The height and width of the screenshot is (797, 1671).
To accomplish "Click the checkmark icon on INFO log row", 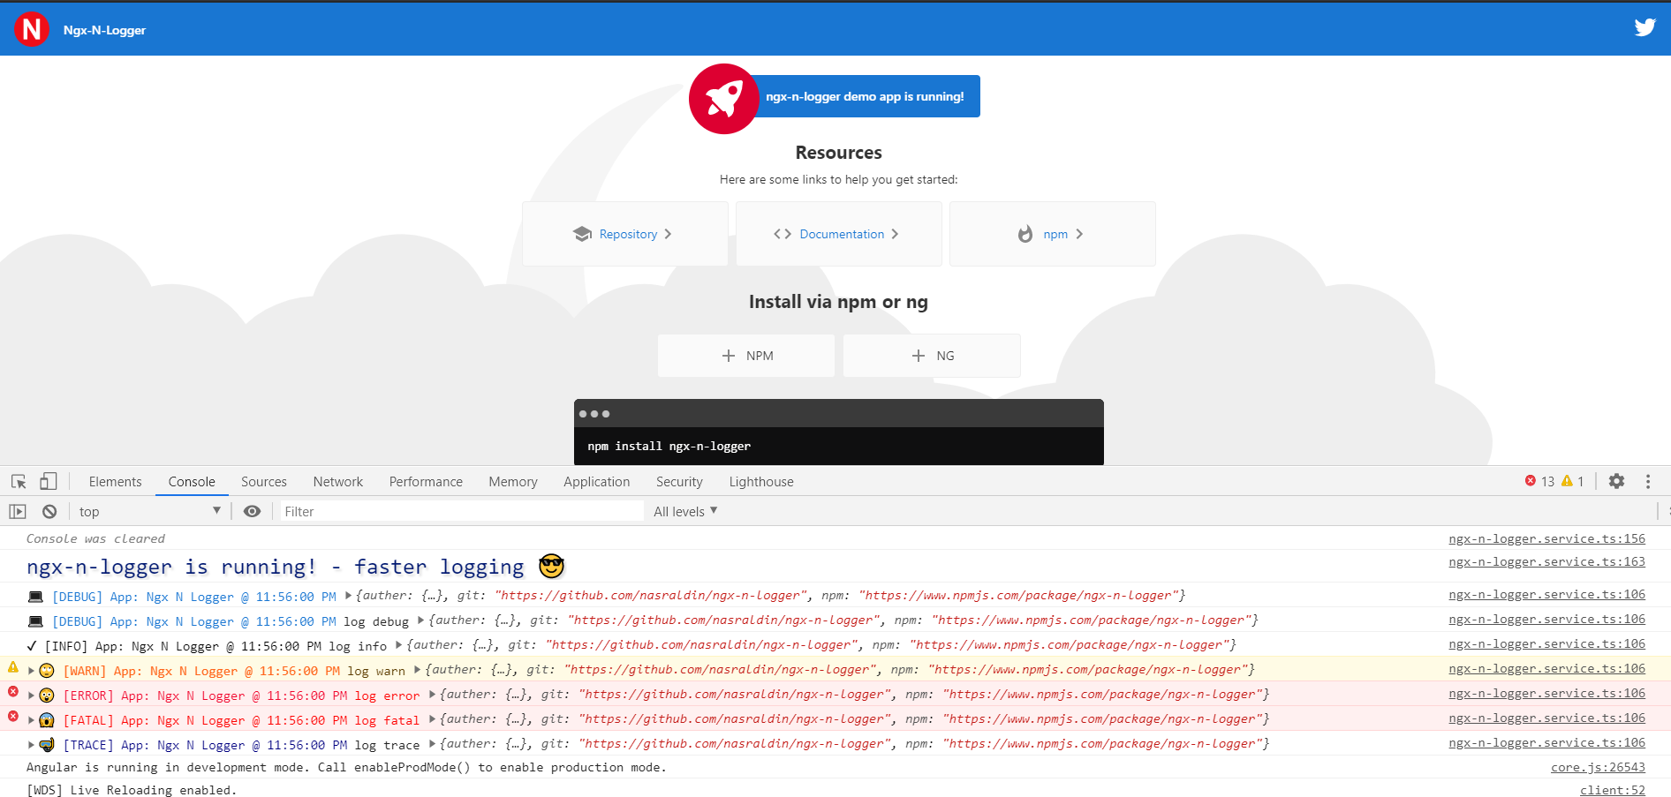I will (32, 646).
